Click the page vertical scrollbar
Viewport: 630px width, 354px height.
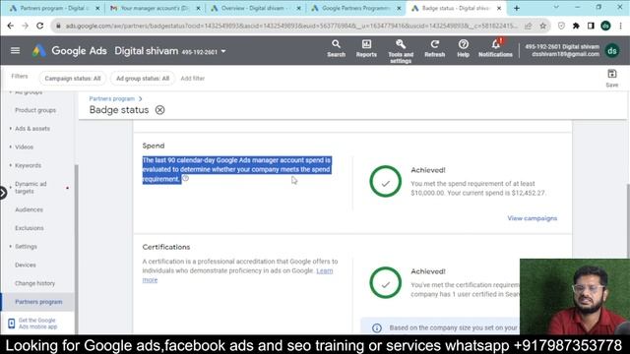click(x=628, y=220)
